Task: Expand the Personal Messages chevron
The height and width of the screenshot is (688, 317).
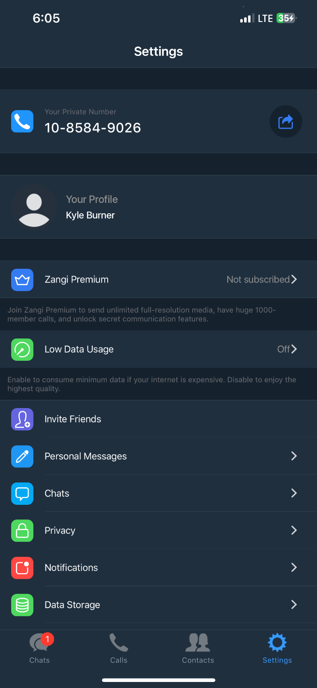Action: (294, 456)
